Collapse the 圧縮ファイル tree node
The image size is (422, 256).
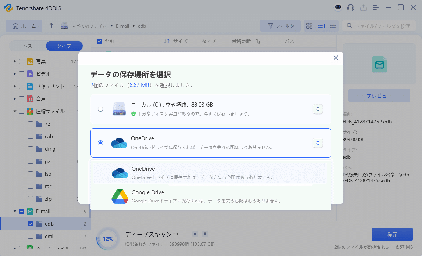click(15, 111)
